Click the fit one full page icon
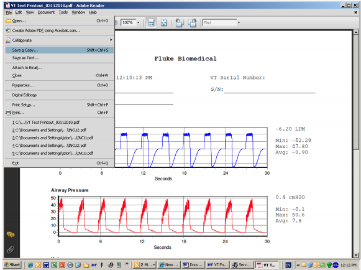Viewport: 361px width, 270px height. pos(163,22)
